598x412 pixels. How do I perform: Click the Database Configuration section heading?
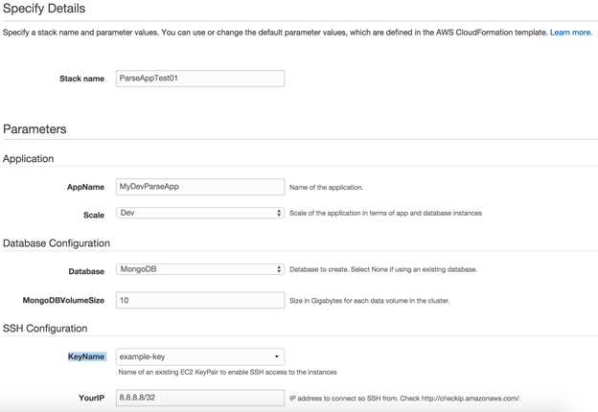pyautogui.click(x=57, y=243)
